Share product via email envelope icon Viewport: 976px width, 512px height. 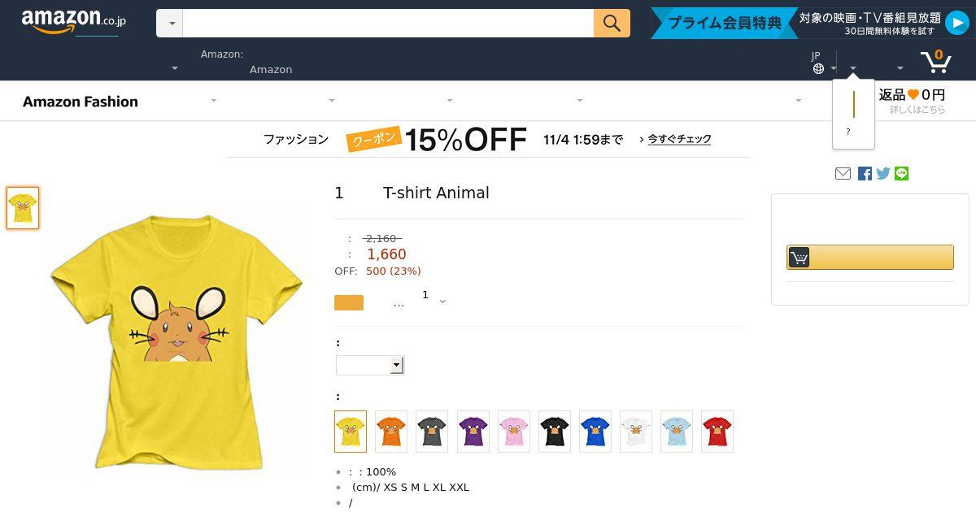(x=843, y=174)
